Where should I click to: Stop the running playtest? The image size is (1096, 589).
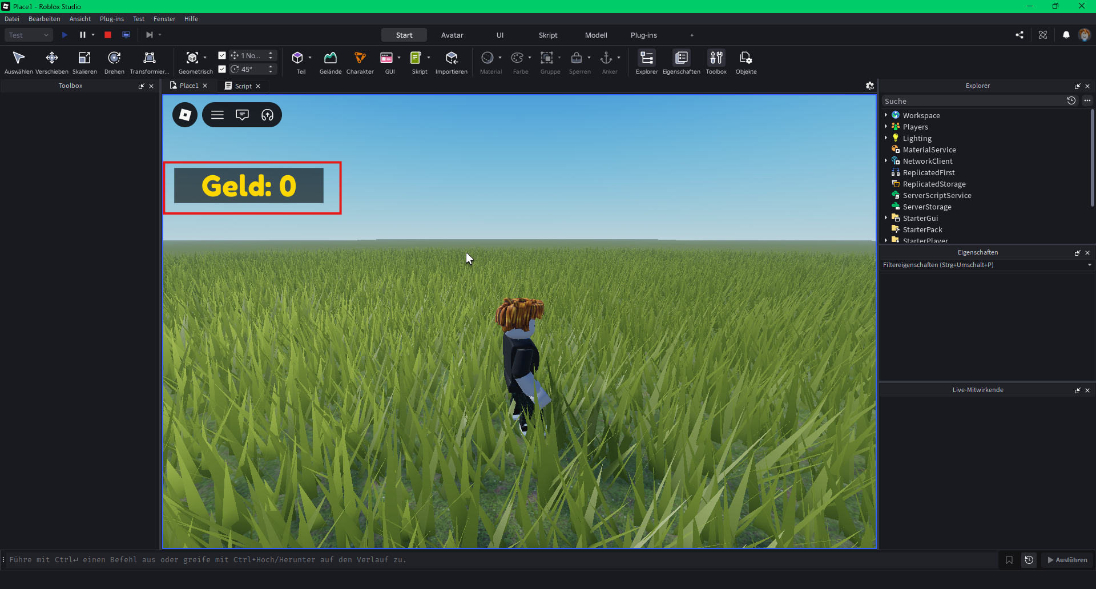(x=108, y=35)
